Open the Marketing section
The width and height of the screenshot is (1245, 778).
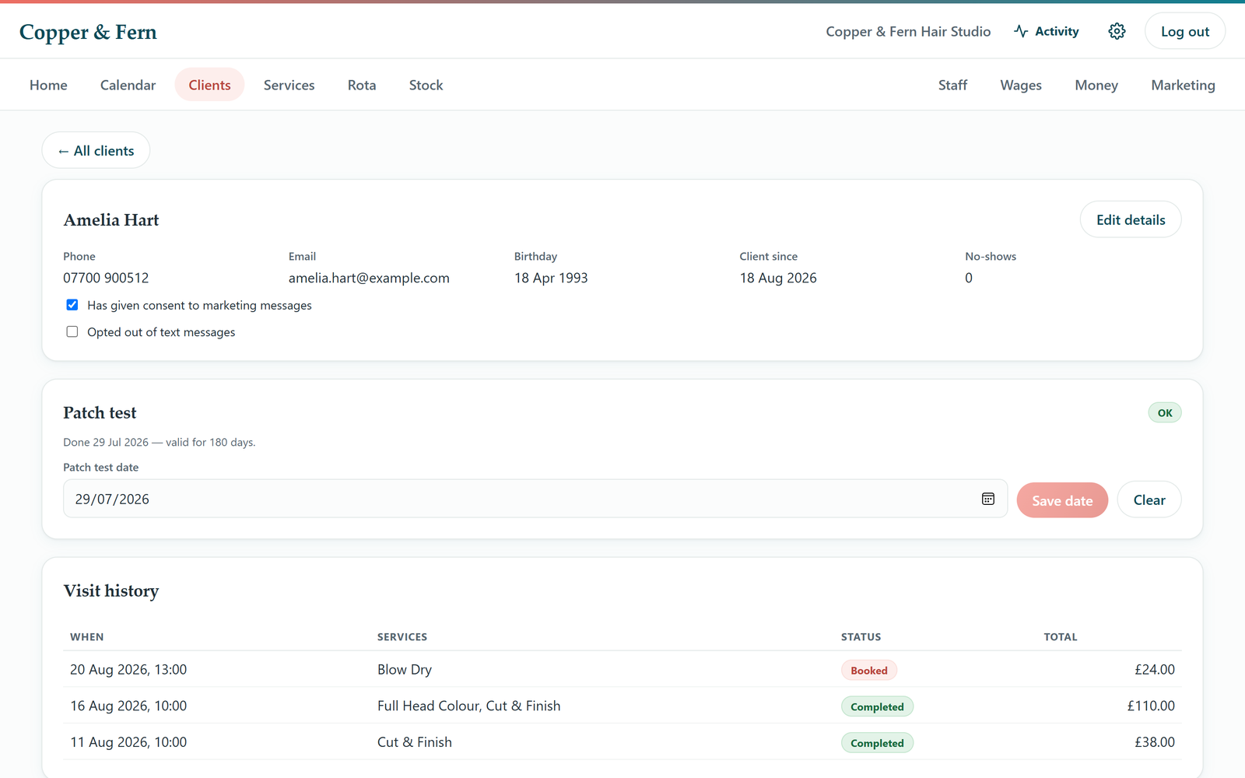tap(1183, 85)
